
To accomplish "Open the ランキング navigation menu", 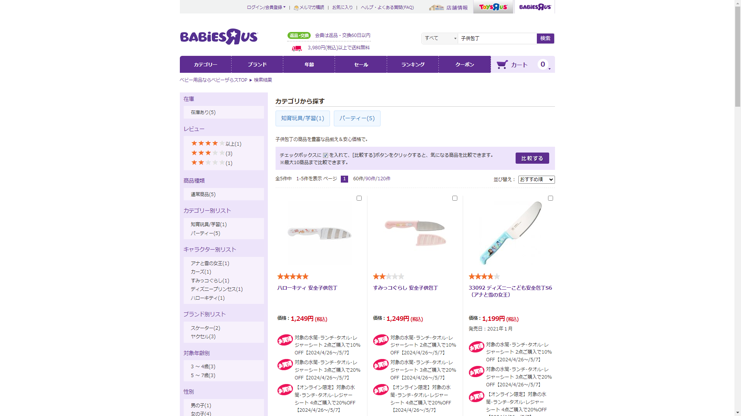I will coord(413,64).
